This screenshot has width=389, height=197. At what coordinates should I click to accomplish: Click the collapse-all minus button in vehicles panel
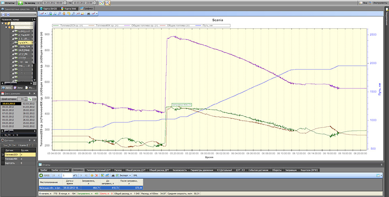[x=3, y=15]
